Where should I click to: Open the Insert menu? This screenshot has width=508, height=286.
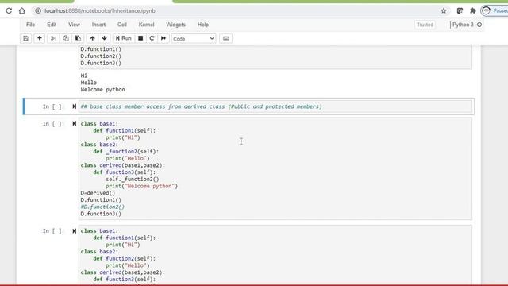(x=98, y=25)
